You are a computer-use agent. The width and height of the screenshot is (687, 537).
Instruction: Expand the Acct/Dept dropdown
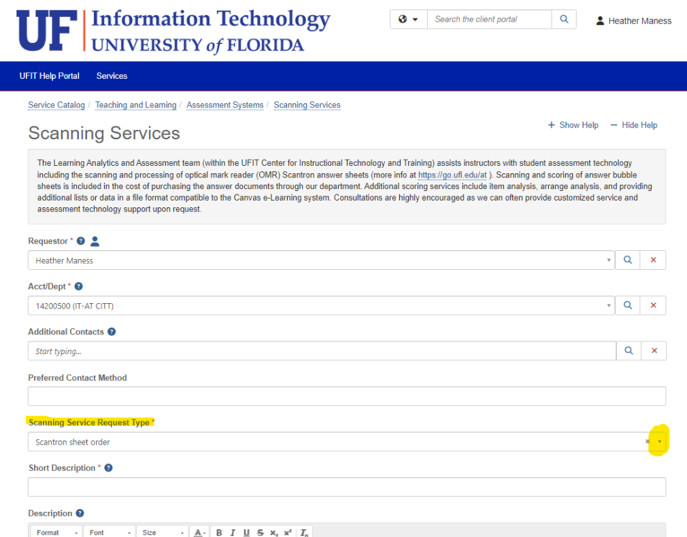(609, 306)
